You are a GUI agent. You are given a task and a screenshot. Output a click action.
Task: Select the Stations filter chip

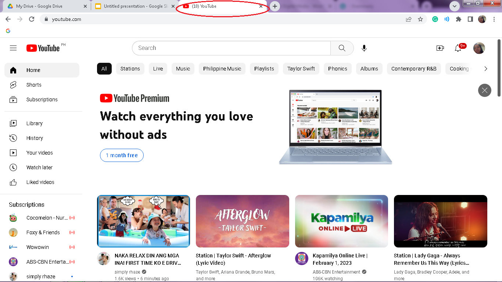(x=130, y=69)
